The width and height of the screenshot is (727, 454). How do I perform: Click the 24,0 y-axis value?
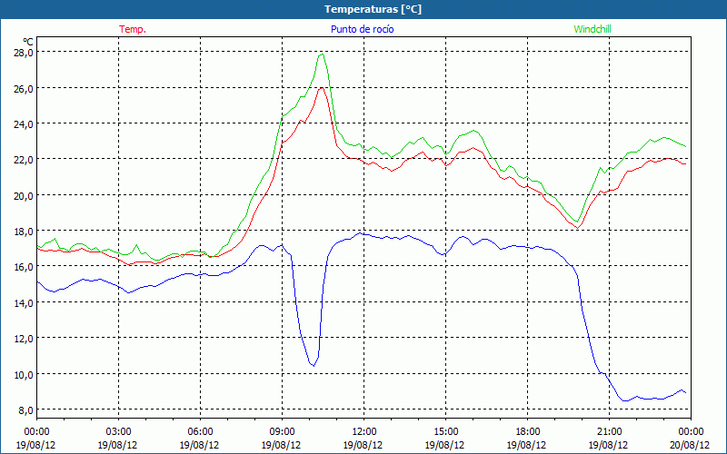pyautogui.click(x=23, y=123)
